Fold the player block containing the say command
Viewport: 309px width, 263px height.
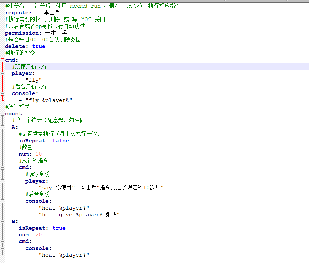2,181
